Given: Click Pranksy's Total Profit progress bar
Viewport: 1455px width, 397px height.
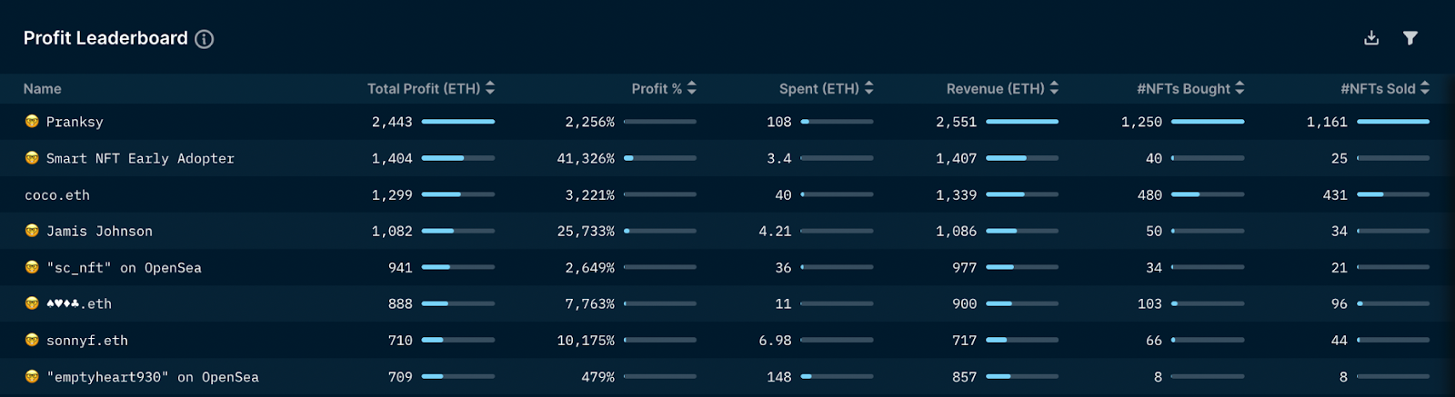Looking at the screenshot, I should click(458, 122).
